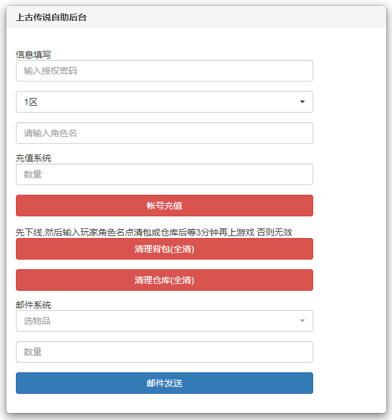The image size is (392, 420).
Task: Select the 数量 field under 邮件系统
Action: pos(164,352)
